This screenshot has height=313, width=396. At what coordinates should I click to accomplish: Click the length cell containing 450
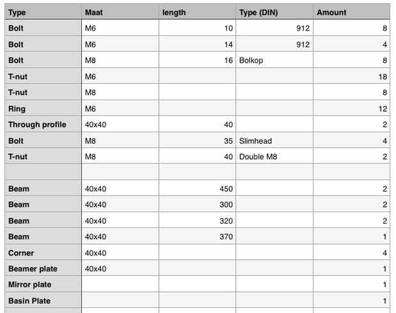197,189
